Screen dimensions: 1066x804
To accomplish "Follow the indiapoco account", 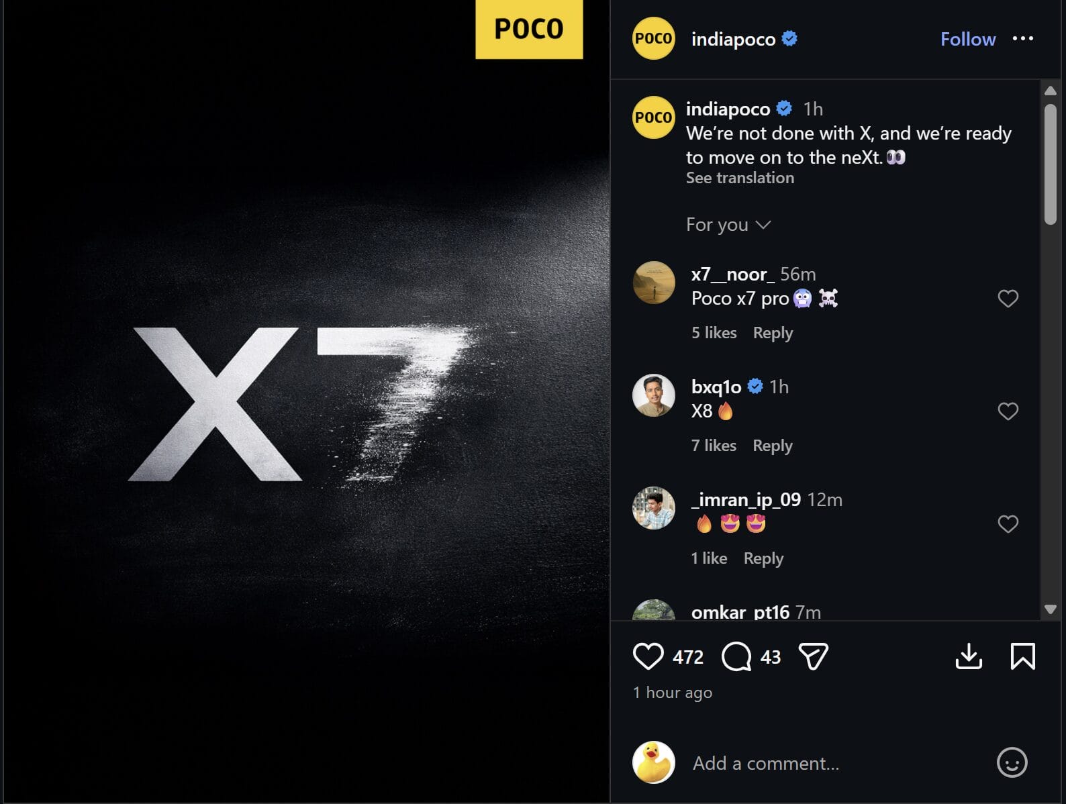I will click(x=967, y=39).
